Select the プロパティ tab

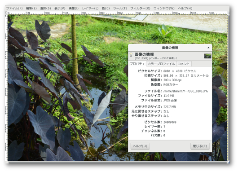pos(137,64)
